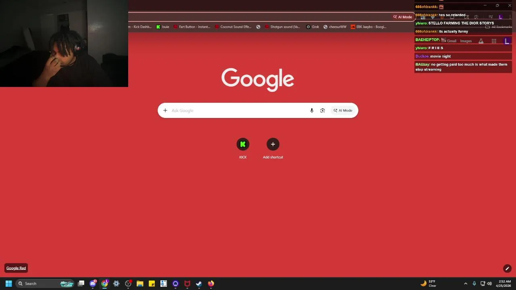Open the Gmail link
The height and width of the screenshot is (290, 516).
(x=451, y=41)
